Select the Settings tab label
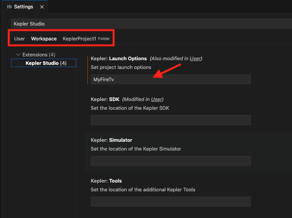Screen dimensions: 292x218 coord(24,7)
